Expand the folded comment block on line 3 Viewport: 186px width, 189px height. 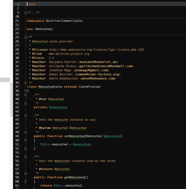pyautogui.click(x=26, y=13)
